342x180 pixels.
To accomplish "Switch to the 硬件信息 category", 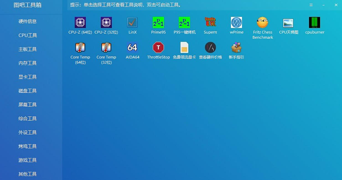I will [28, 21].
